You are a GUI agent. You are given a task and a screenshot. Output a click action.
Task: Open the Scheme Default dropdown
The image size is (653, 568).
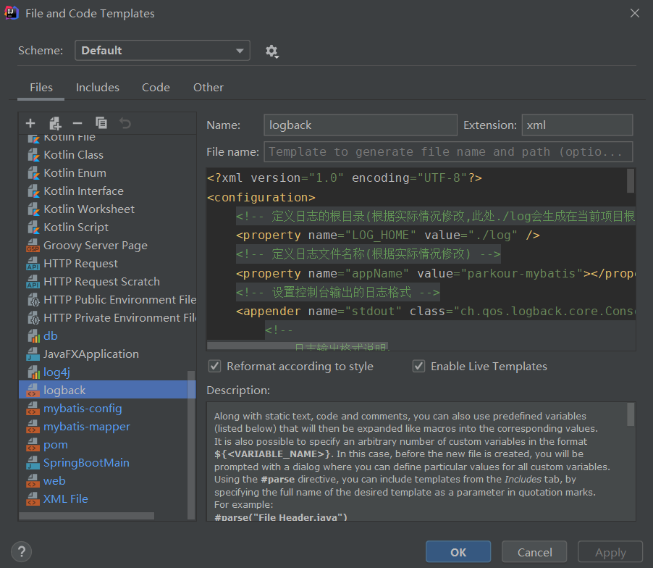click(162, 51)
